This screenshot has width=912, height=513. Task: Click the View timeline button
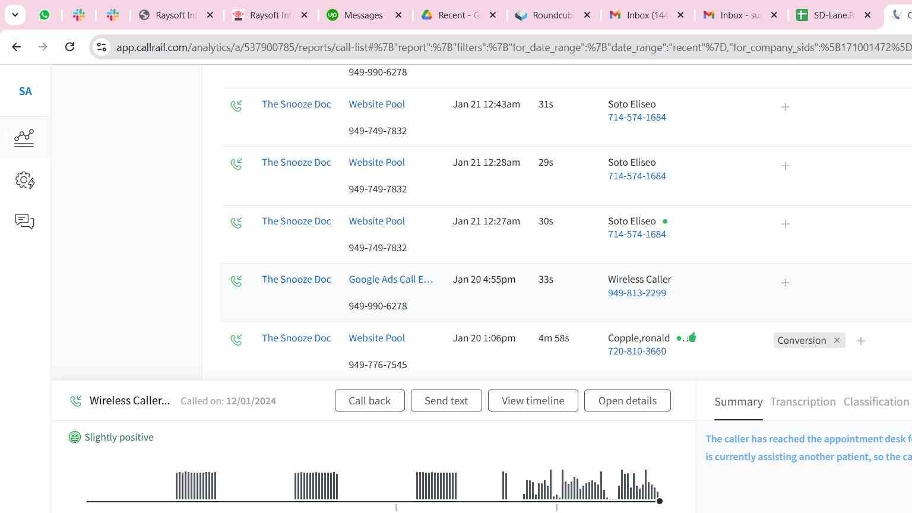(x=533, y=401)
